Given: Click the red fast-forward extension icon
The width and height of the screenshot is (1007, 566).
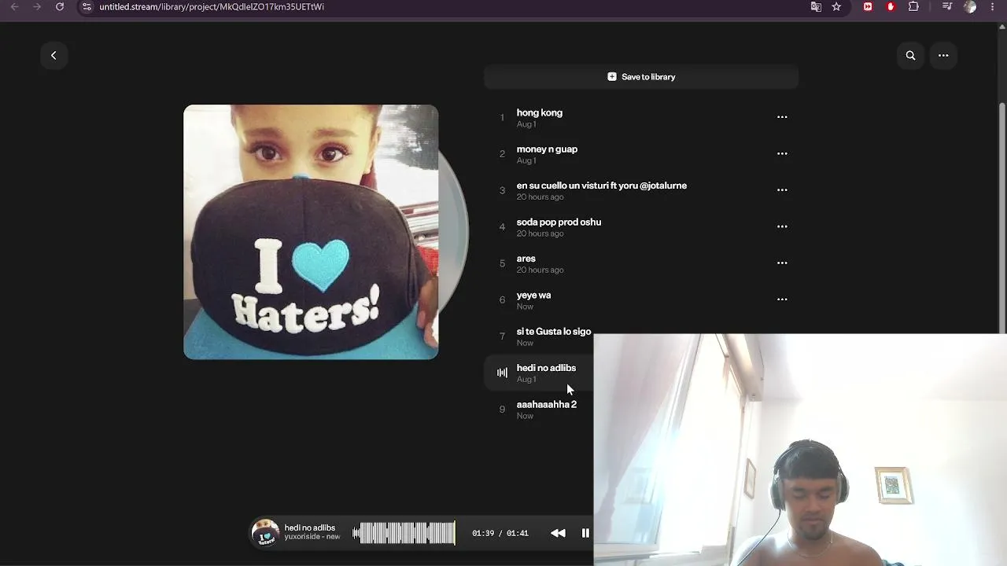Looking at the screenshot, I should (868, 6).
